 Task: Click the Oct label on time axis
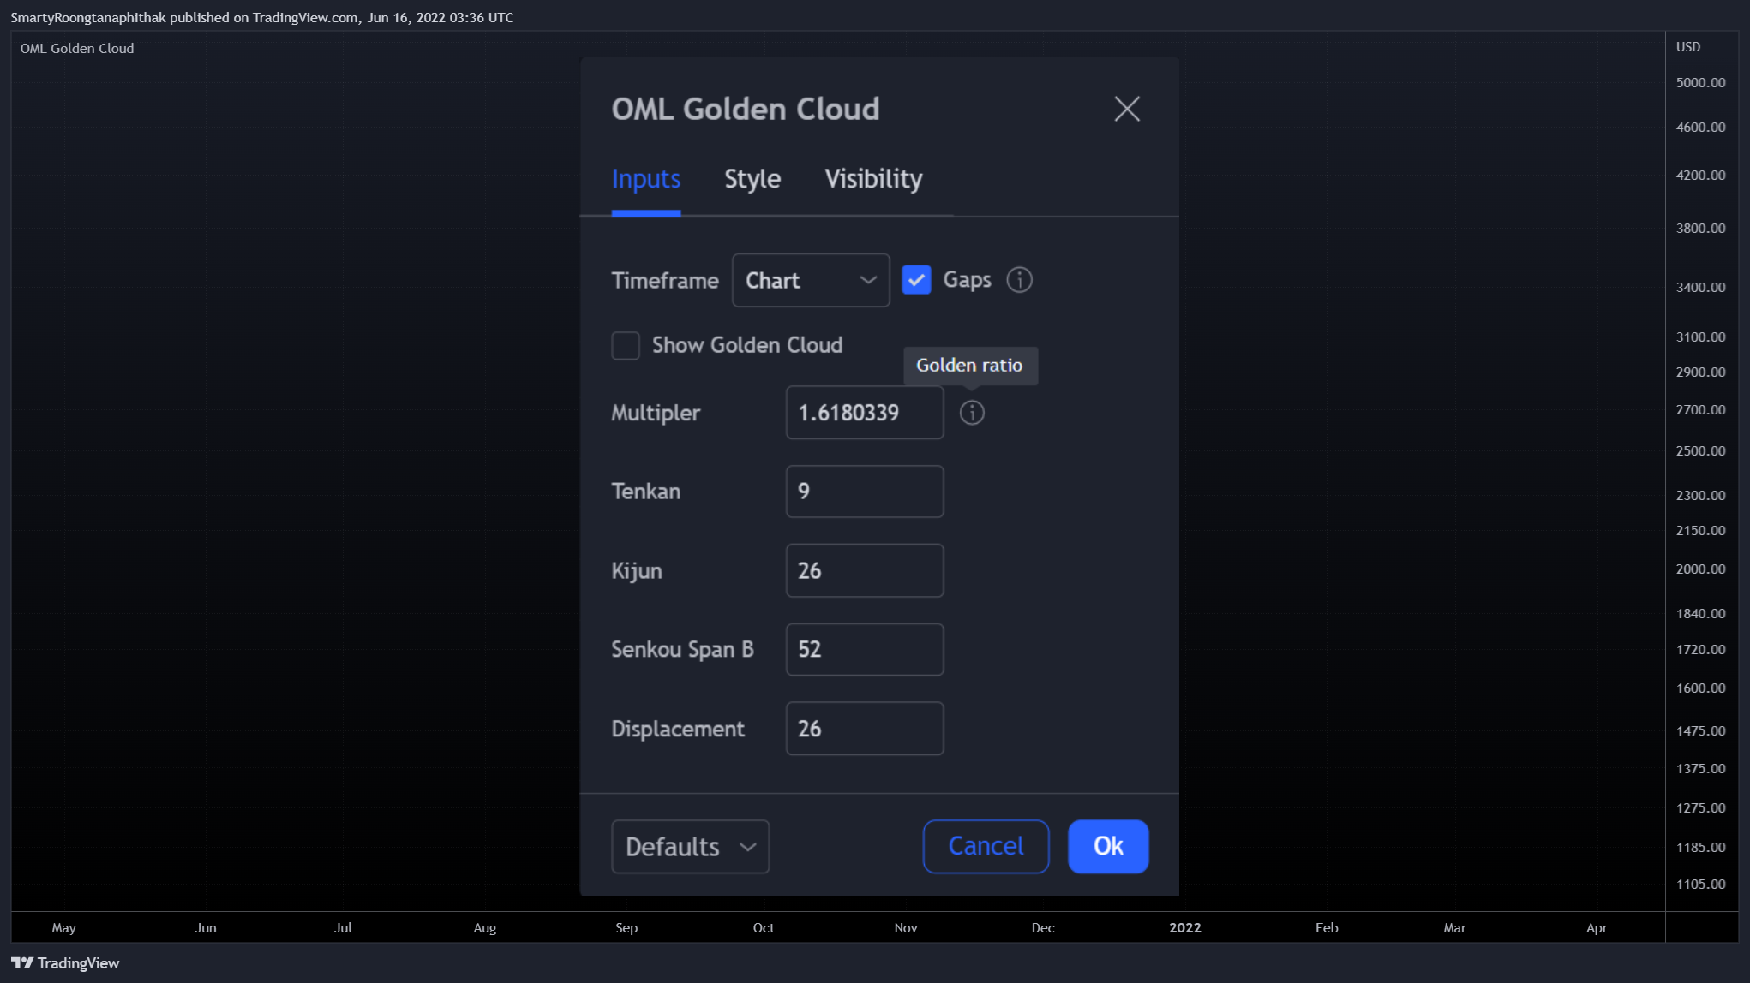(x=764, y=928)
